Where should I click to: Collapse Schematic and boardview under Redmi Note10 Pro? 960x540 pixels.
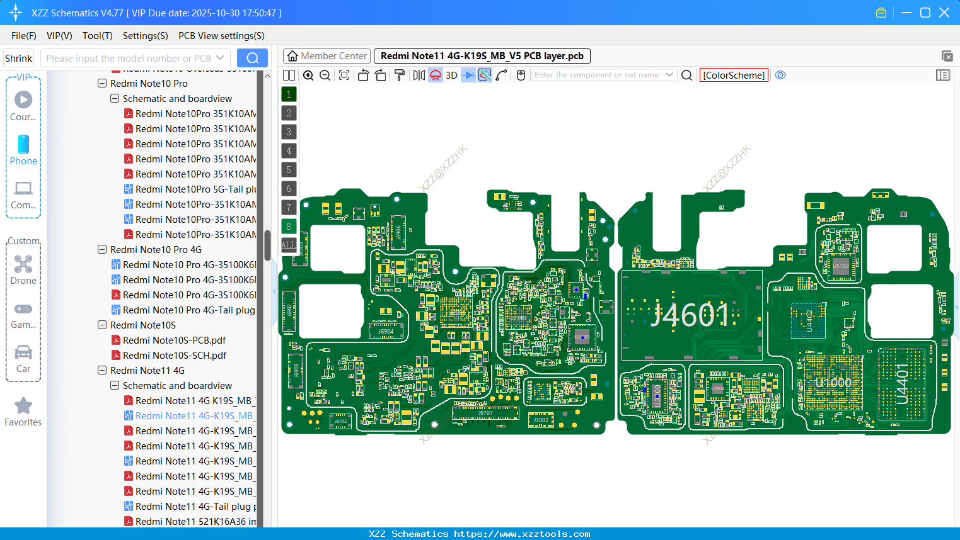(x=115, y=98)
